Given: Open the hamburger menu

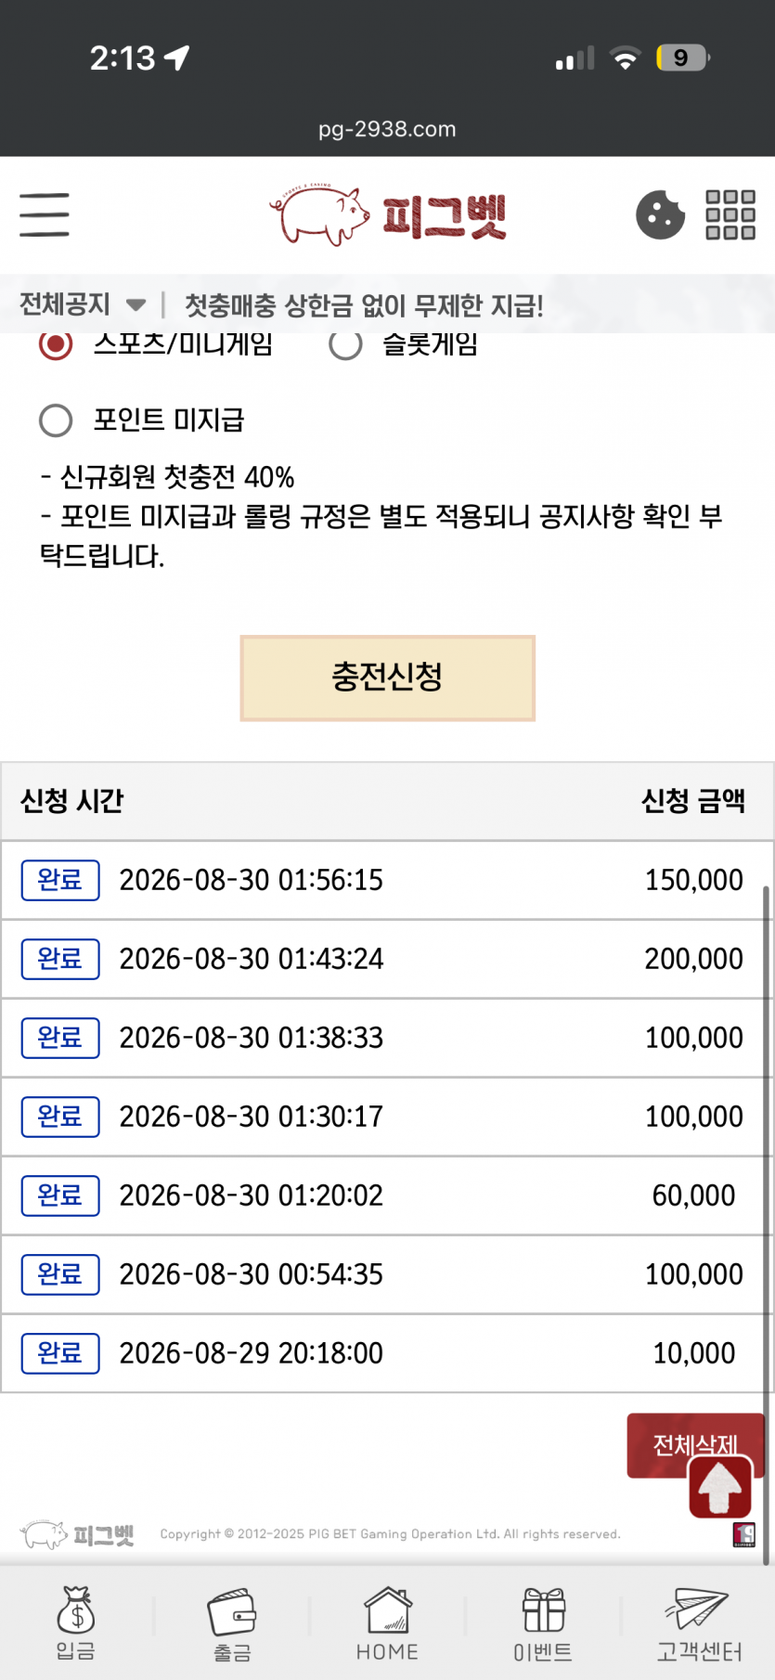Looking at the screenshot, I should click(x=45, y=214).
